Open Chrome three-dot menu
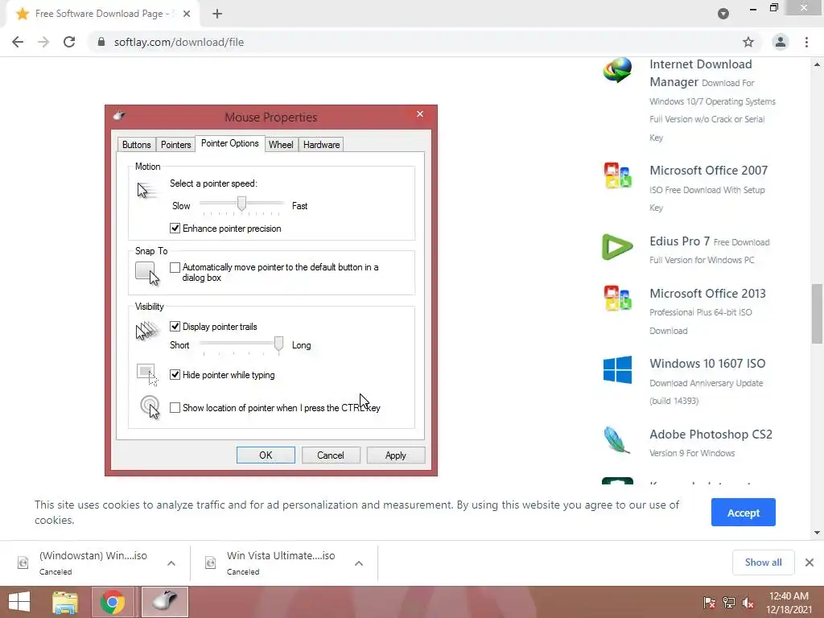824x618 pixels. tap(806, 42)
